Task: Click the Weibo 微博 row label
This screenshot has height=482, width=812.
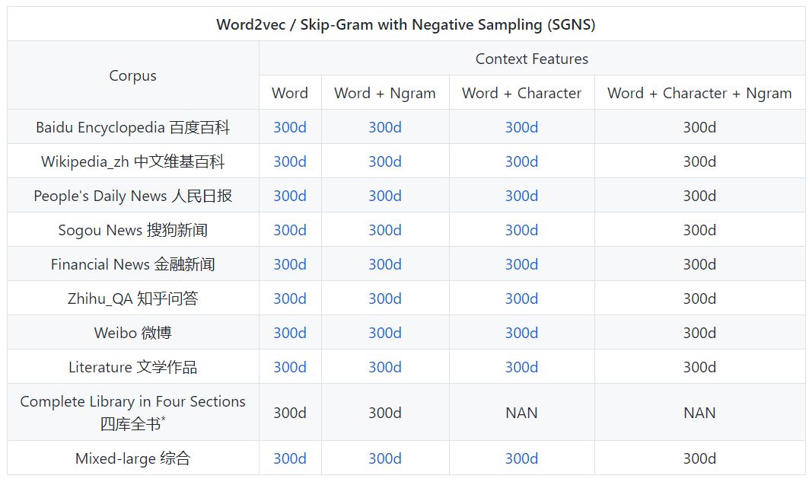Action: (x=132, y=332)
